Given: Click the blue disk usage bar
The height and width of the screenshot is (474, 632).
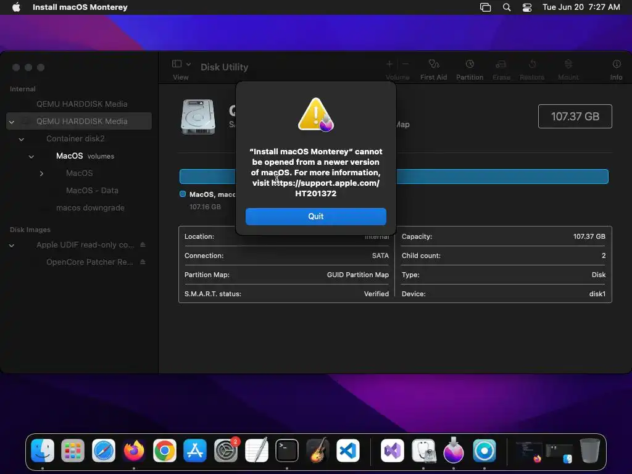Looking at the screenshot, I should (394, 177).
